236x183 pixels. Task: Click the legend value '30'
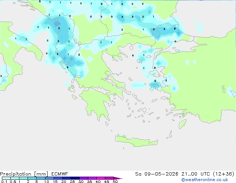click(x=81, y=182)
